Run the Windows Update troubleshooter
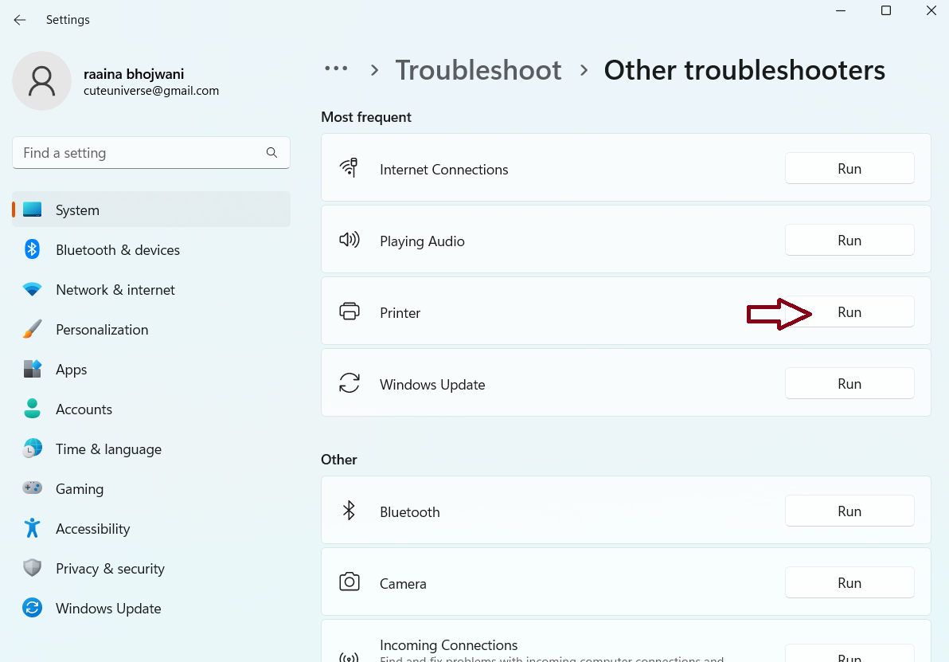The image size is (949, 662). 849,383
